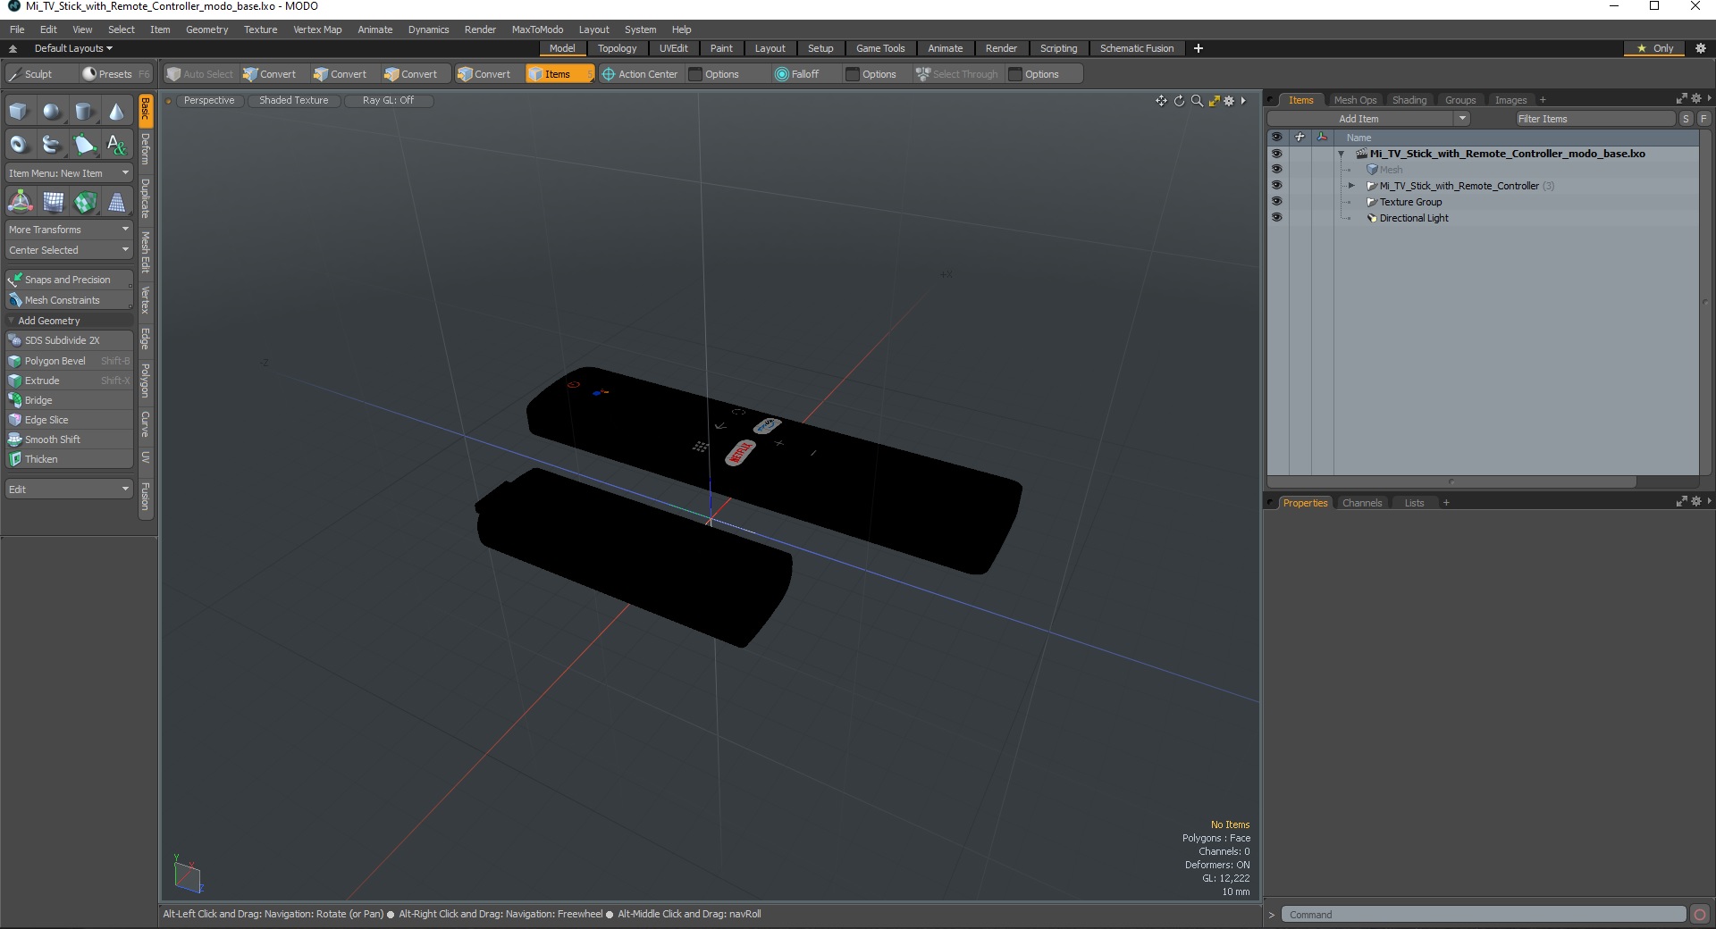Screen dimensions: 1716x929
Task: Click the record button beside Command field
Action: 1700,915
